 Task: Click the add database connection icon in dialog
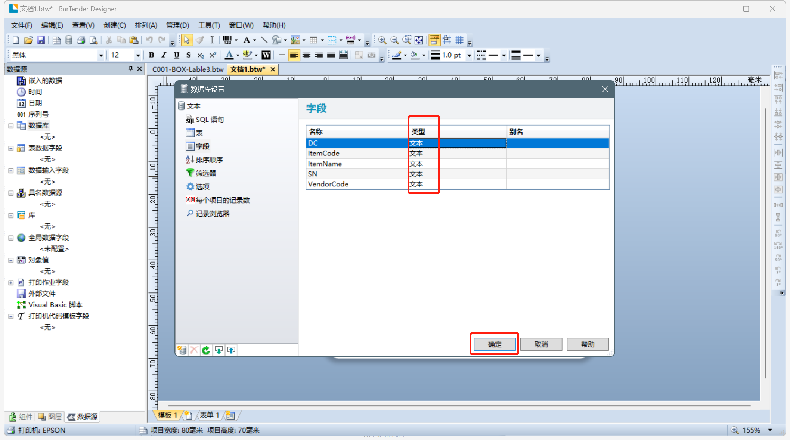tap(182, 350)
